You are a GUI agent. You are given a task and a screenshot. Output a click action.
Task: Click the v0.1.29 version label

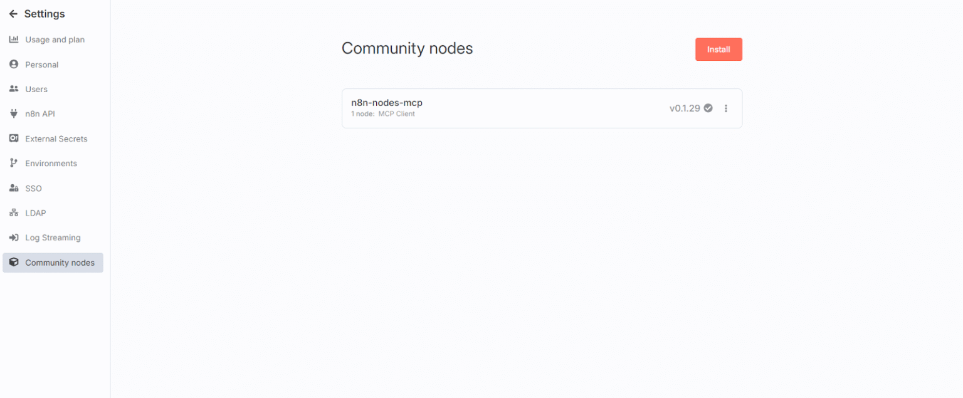pyautogui.click(x=685, y=108)
